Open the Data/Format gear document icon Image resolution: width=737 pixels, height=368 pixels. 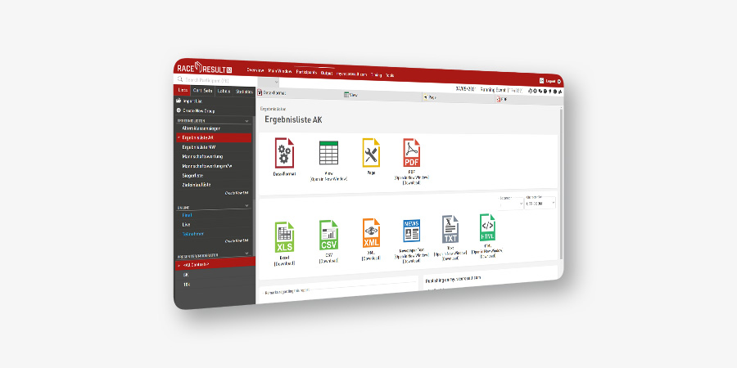[x=284, y=153]
